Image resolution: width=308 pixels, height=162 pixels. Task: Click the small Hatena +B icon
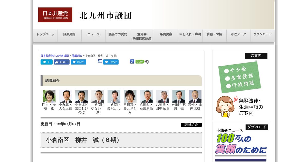[x=100, y=61]
